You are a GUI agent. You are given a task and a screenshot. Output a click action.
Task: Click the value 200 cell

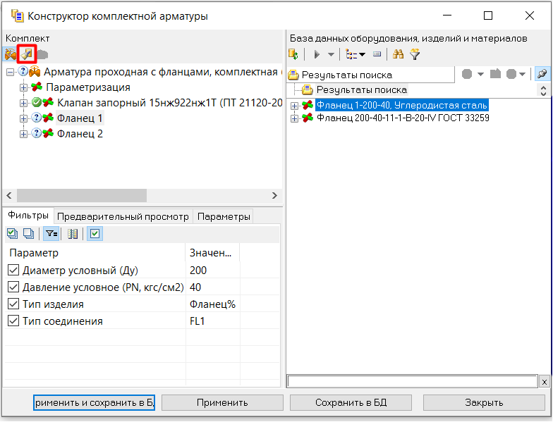click(x=212, y=271)
